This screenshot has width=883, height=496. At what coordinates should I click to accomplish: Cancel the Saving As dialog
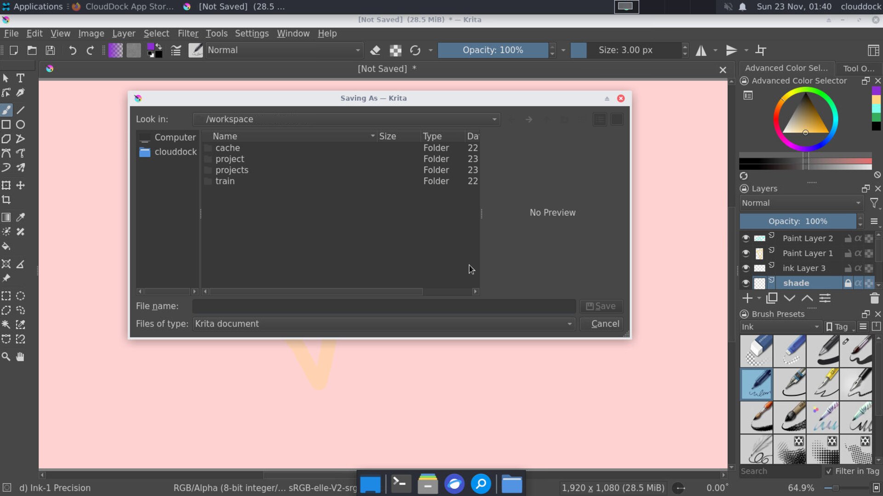[605, 323]
